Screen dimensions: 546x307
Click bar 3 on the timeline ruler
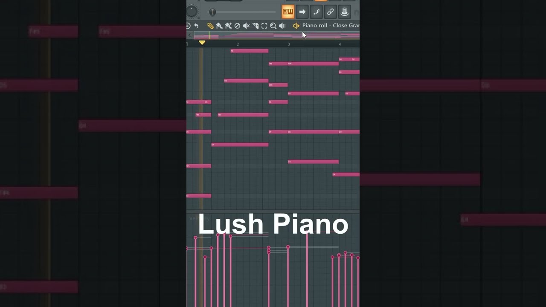coord(289,44)
